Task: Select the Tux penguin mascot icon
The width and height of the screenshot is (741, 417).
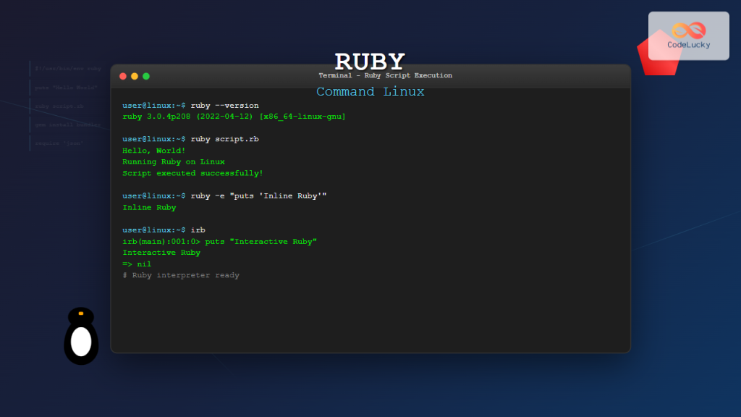Action: (x=80, y=337)
